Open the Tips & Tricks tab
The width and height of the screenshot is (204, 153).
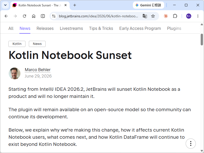pyautogui.click(x=101, y=28)
